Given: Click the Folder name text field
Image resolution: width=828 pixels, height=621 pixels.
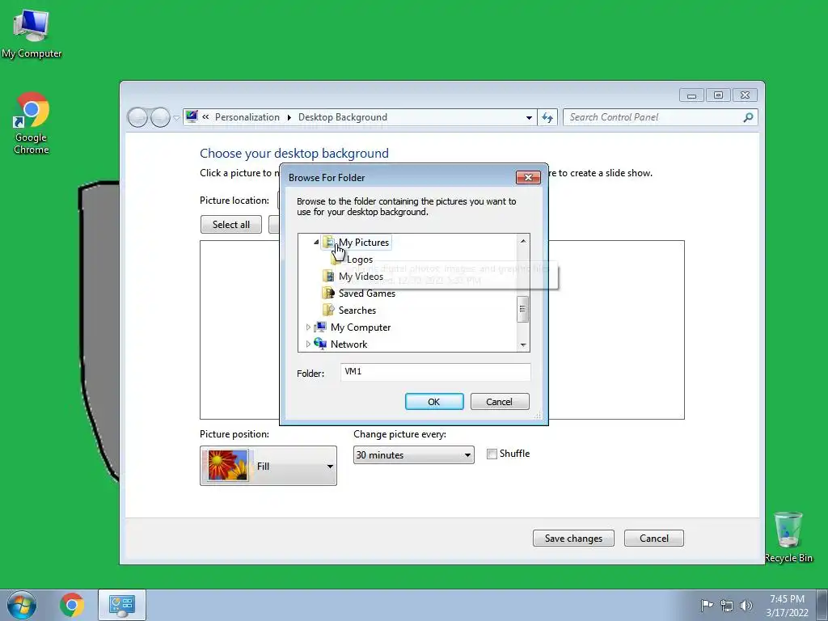Looking at the screenshot, I should (436, 372).
